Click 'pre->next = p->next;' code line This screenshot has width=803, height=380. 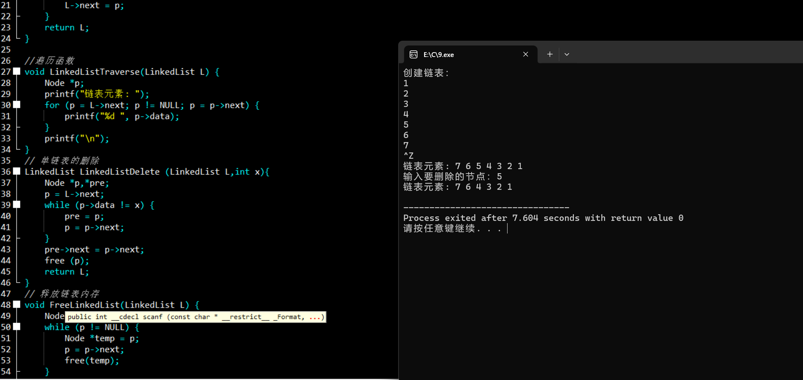[x=94, y=250]
